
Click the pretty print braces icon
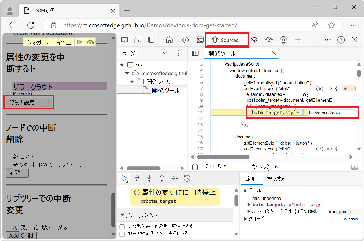[195, 167]
